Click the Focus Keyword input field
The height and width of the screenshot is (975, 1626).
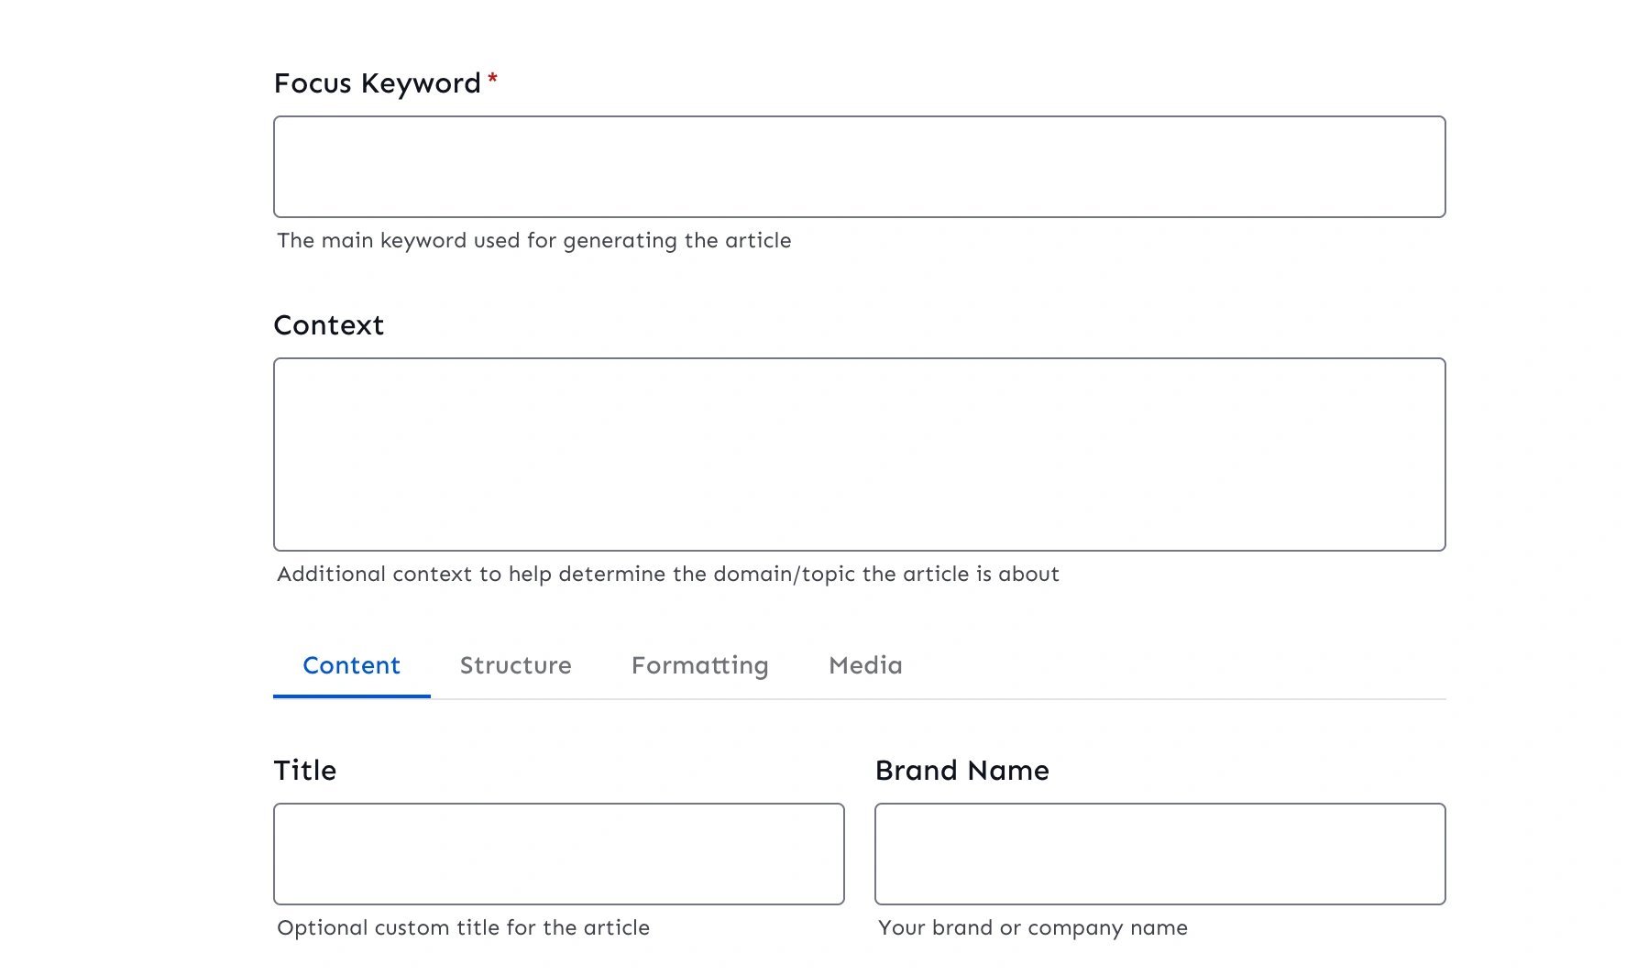click(x=859, y=167)
